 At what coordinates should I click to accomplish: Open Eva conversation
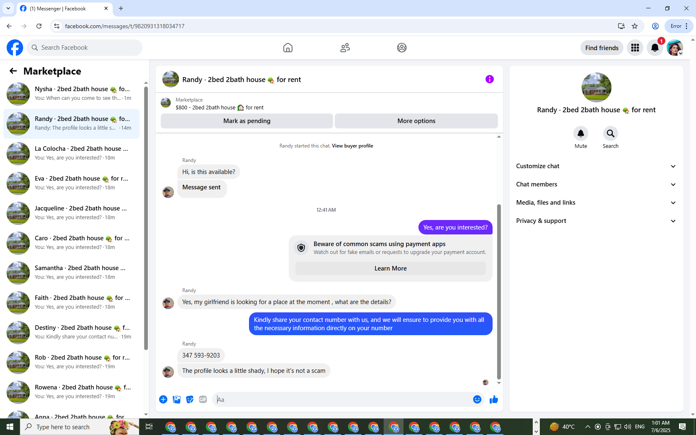pos(71,183)
